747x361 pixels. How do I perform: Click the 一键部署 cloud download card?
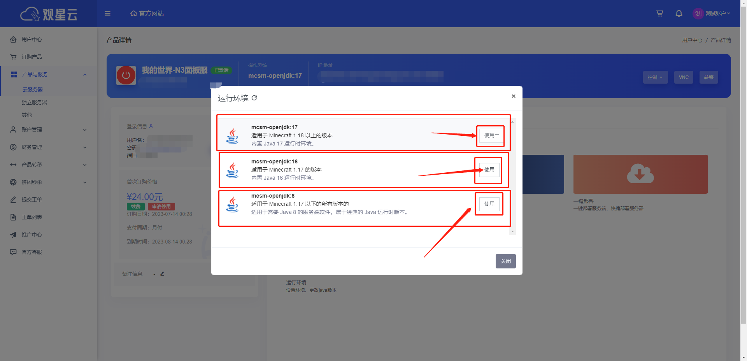(640, 174)
